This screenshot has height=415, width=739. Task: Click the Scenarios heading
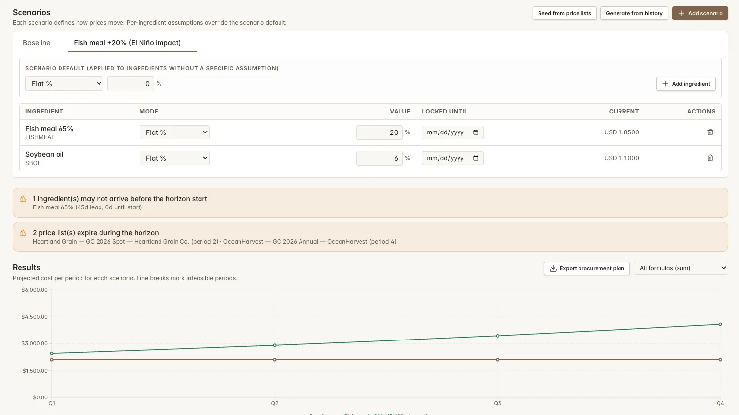(31, 12)
